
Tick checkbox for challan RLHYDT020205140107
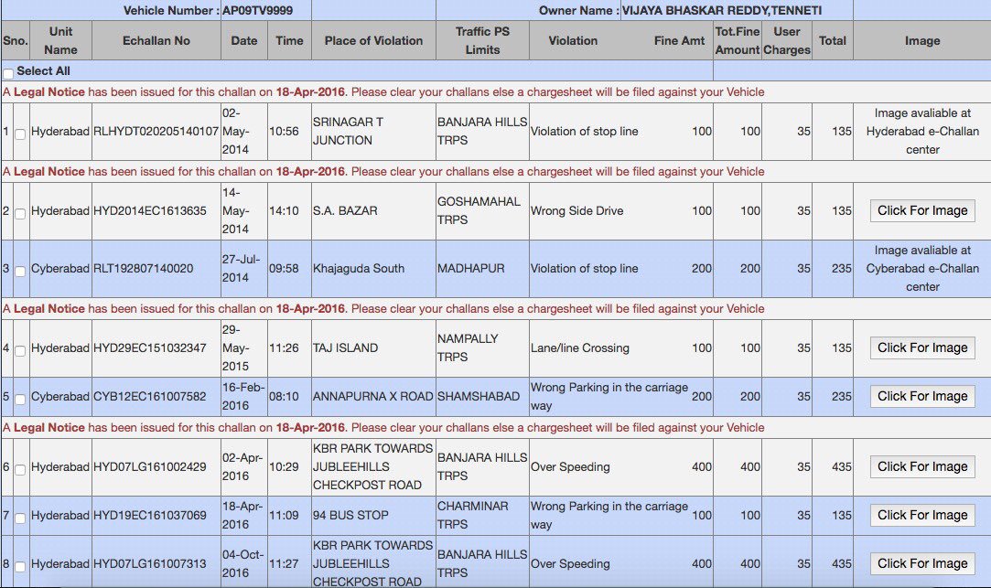click(20, 134)
